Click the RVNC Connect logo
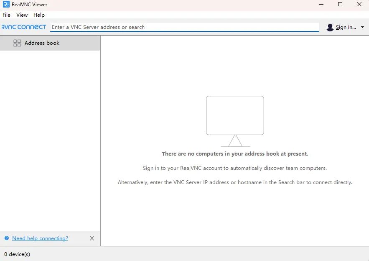The width and height of the screenshot is (369, 261). [x=24, y=27]
